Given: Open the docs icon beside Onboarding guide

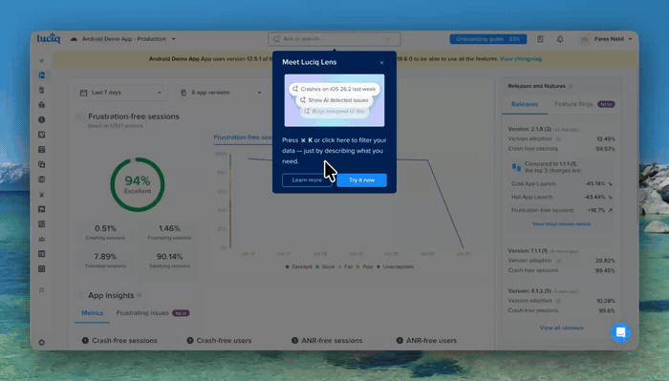Looking at the screenshot, I should (x=540, y=39).
